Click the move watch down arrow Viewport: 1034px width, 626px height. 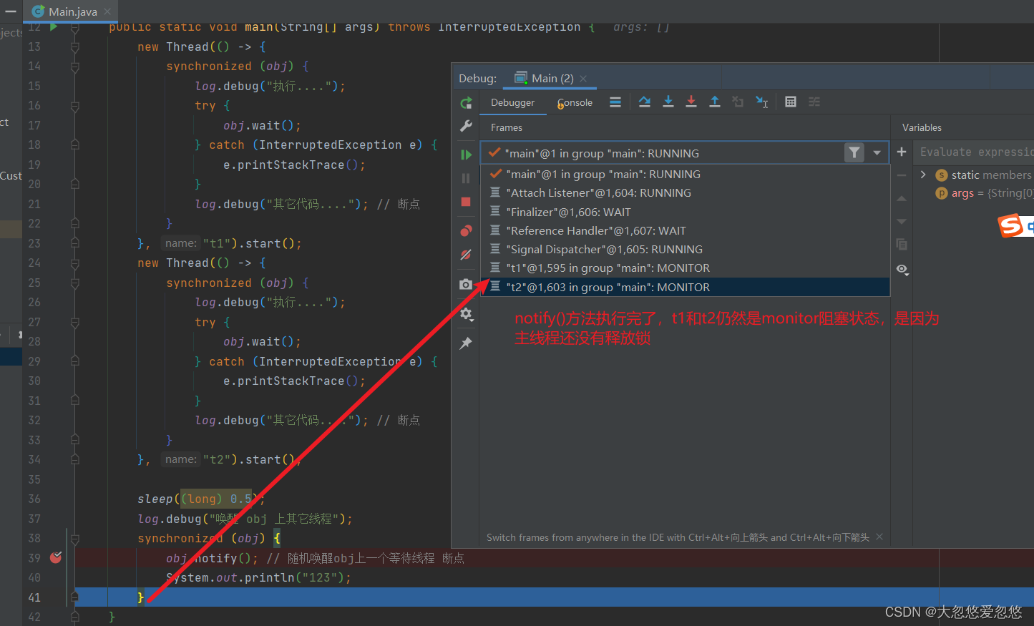coord(902,222)
